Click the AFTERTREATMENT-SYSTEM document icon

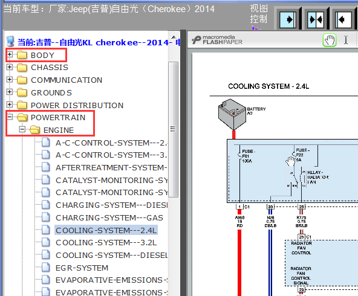pyautogui.click(x=46, y=167)
